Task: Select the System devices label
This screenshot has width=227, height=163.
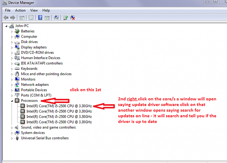Action: click(33, 133)
